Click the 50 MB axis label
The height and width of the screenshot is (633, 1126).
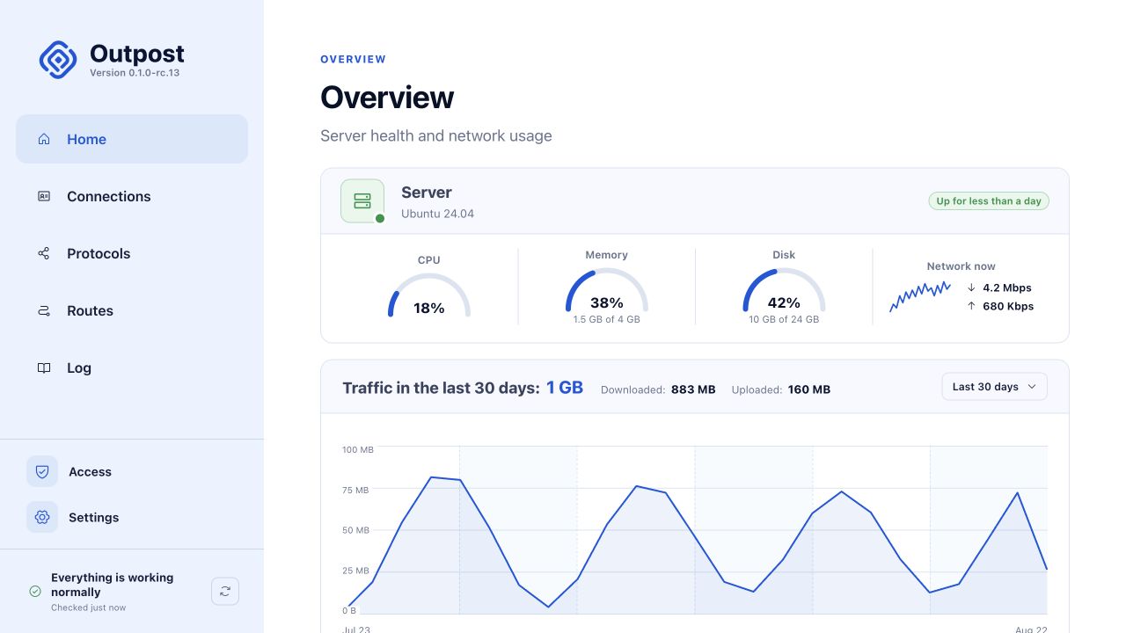[355, 530]
